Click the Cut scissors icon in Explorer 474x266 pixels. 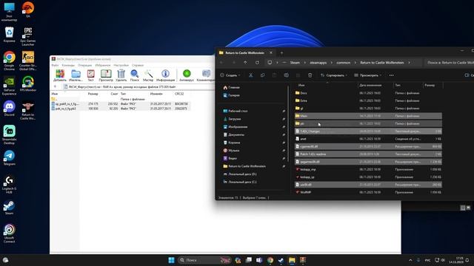point(250,75)
